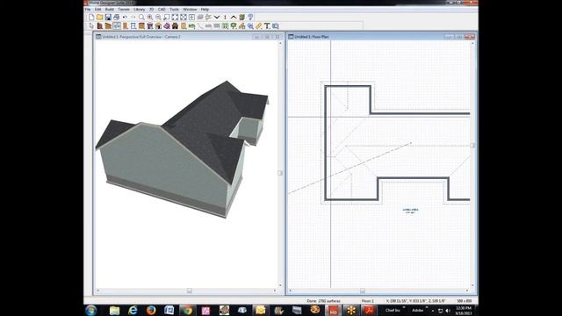Viewport: 562px width, 316px height.
Task: Click the Zoom In magnifier icon
Action: [150, 18]
